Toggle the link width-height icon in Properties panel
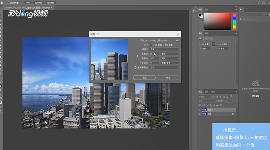Image resolution: width=270 pixels, height=150 pixels. (x=214, y=44)
